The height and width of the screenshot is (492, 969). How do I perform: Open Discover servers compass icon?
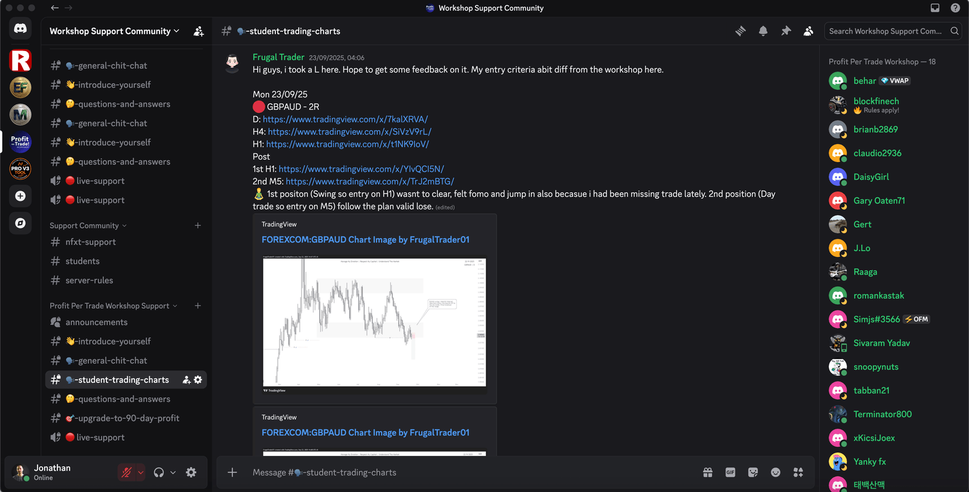20,223
